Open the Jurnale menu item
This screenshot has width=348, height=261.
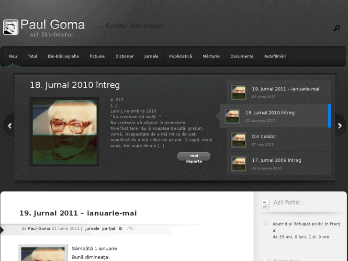[x=151, y=57]
